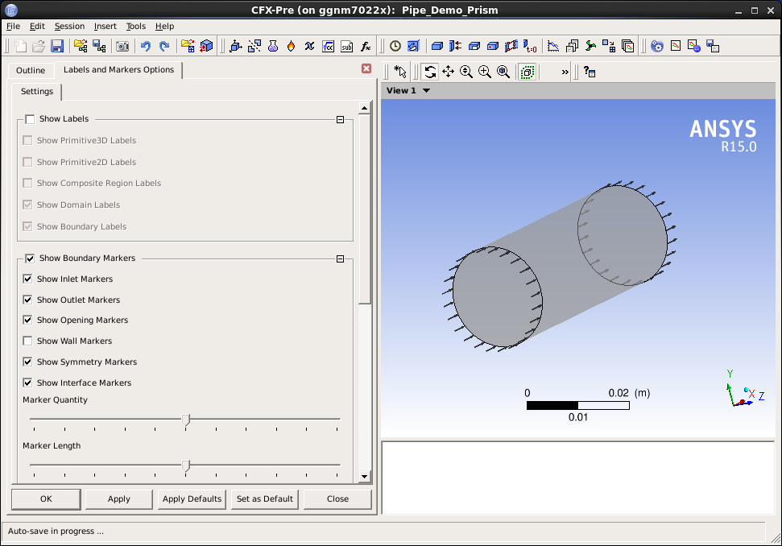Open the Insert menu
The width and height of the screenshot is (782, 546).
pos(106,26)
